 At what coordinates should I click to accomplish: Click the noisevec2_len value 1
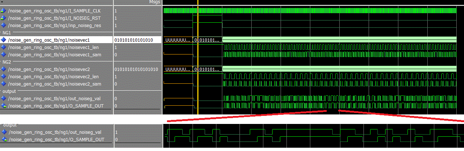[x=116, y=76]
